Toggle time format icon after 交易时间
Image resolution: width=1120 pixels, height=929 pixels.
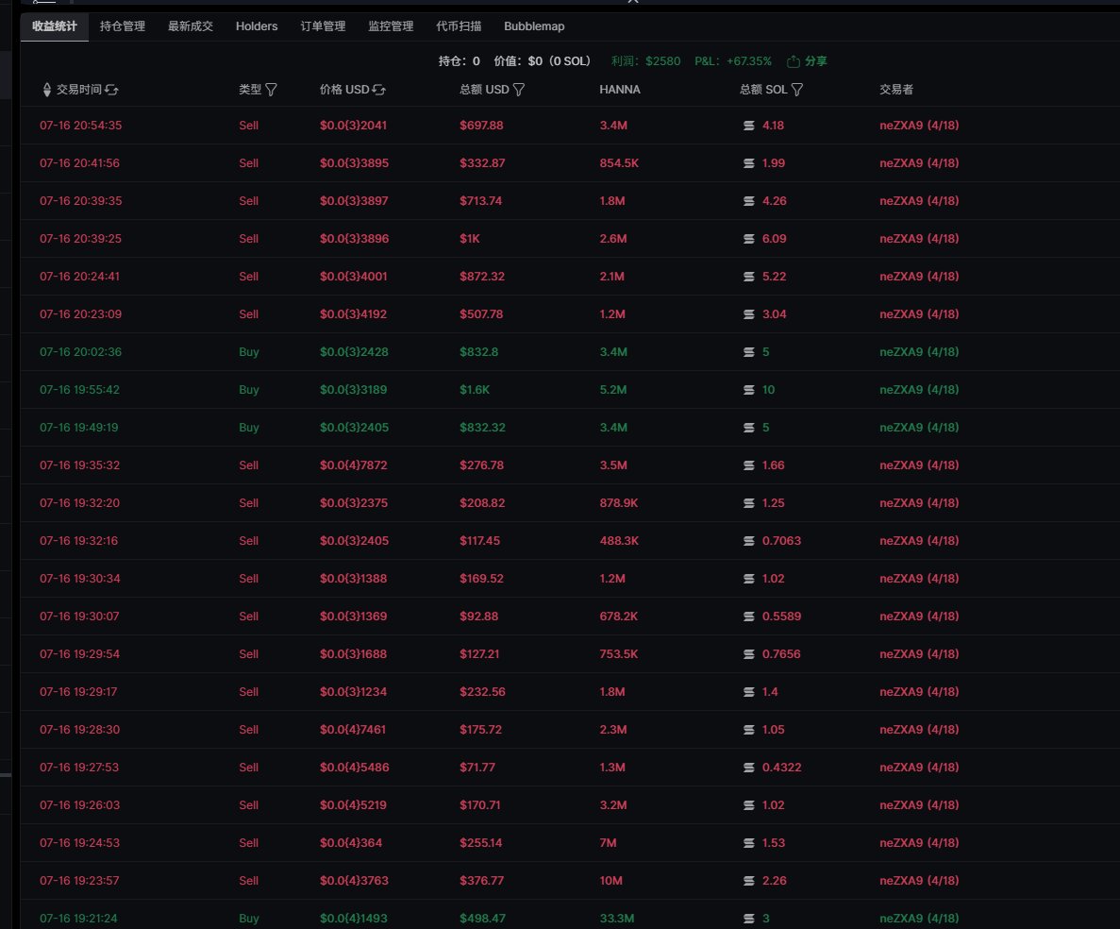pyautogui.click(x=111, y=90)
